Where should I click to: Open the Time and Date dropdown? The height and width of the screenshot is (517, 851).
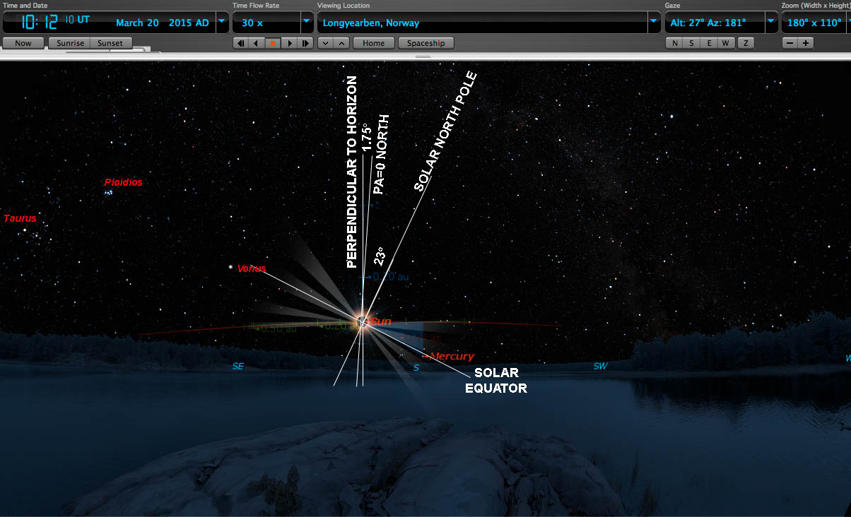coord(222,22)
